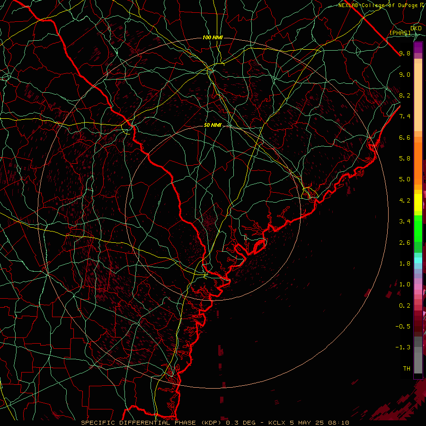Click the 3.4 scale value
426x426 pixels.
pyautogui.click(x=405, y=222)
